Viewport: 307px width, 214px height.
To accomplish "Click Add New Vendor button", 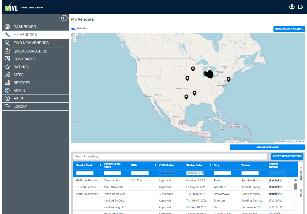I will pyautogui.click(x=267, y=147).
